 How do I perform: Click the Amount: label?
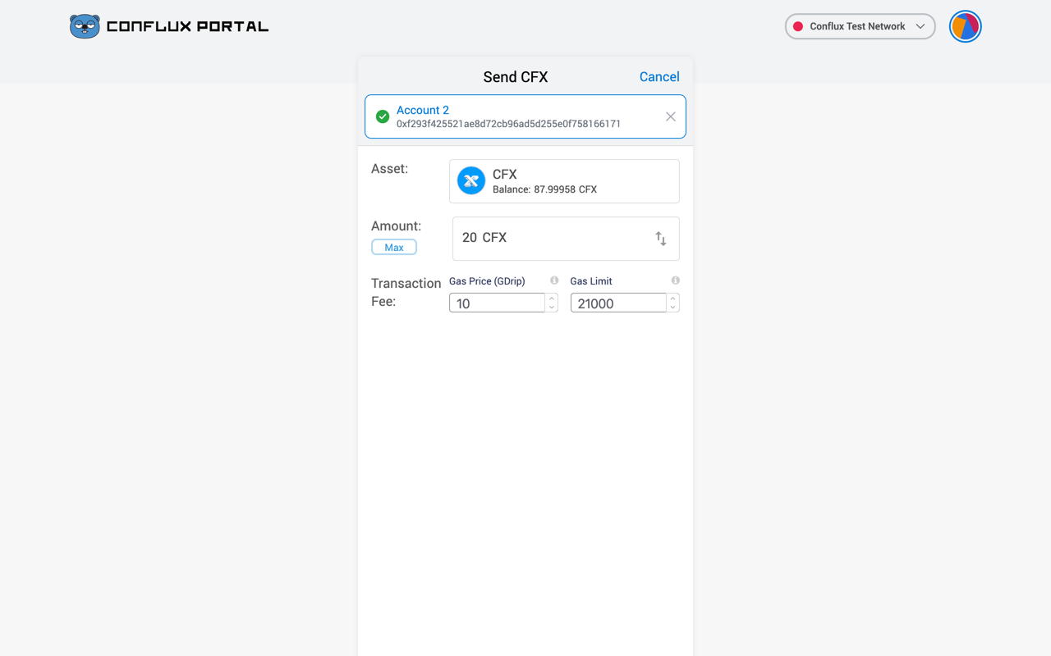click(396, 226)
